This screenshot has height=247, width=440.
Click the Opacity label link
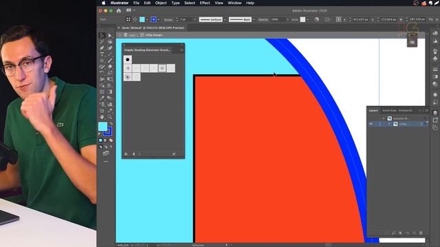[x=263, y=20]
